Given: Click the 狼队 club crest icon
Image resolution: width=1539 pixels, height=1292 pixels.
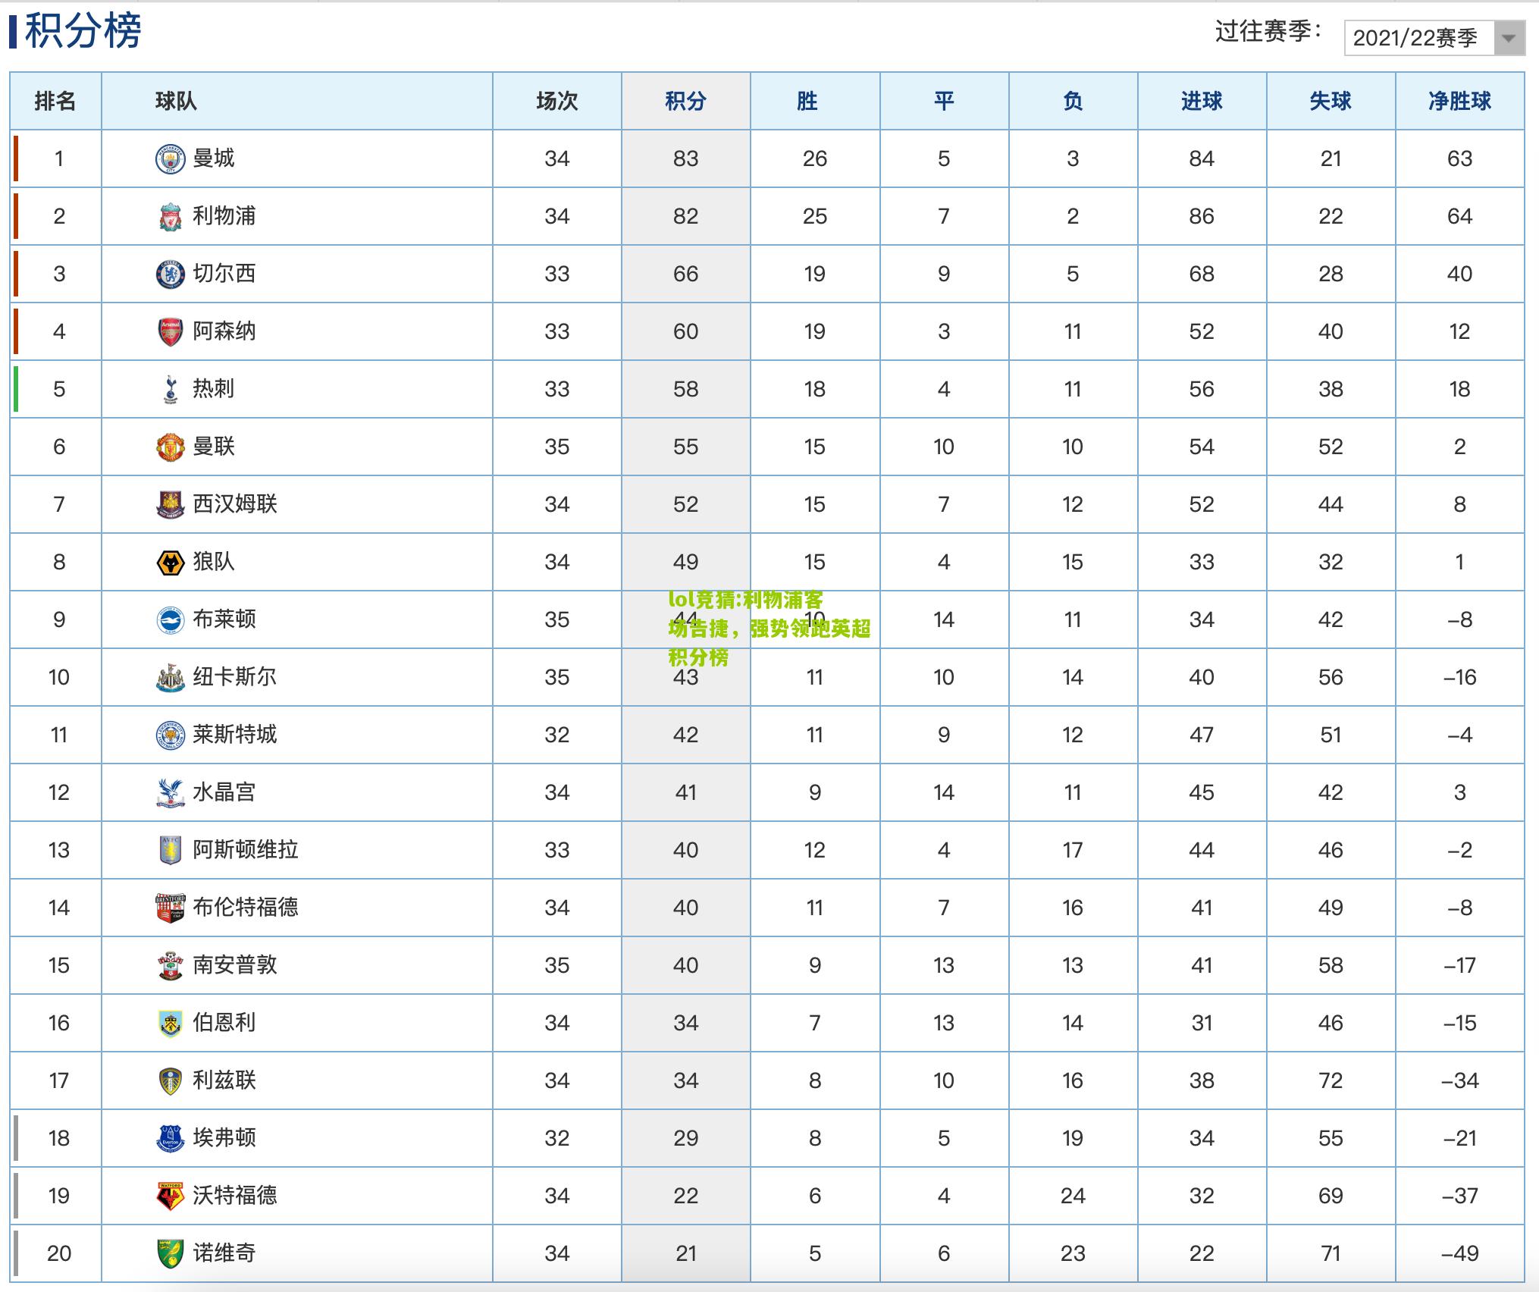Looking at the screenshot, I should click(x=170, y=563).
